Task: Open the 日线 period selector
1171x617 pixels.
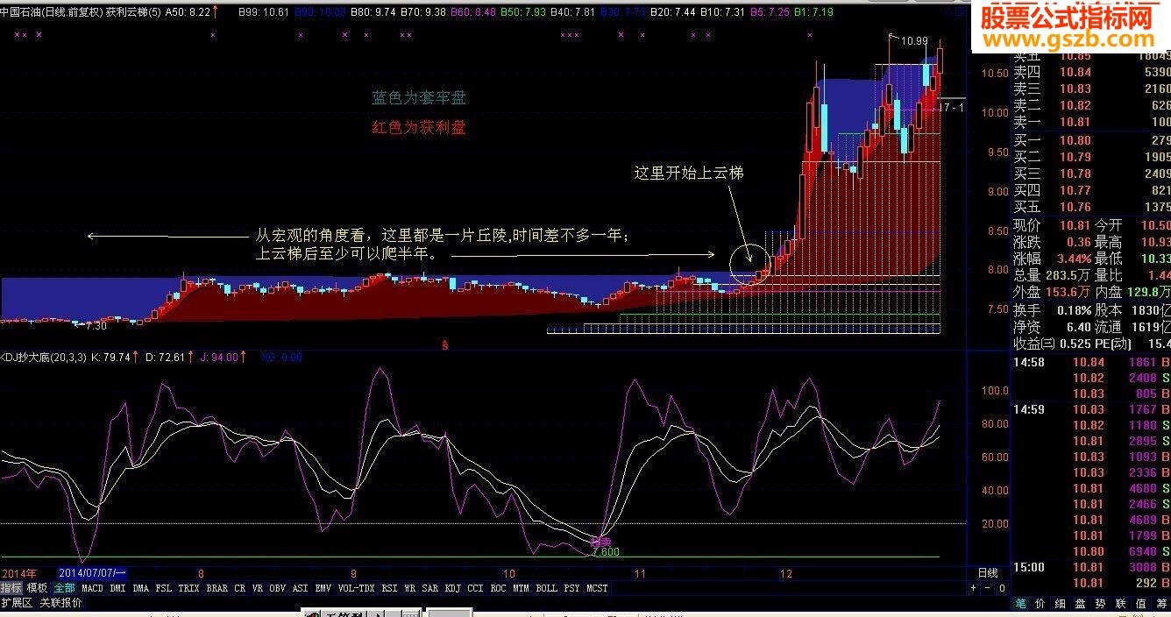Action: coord(987,573)
